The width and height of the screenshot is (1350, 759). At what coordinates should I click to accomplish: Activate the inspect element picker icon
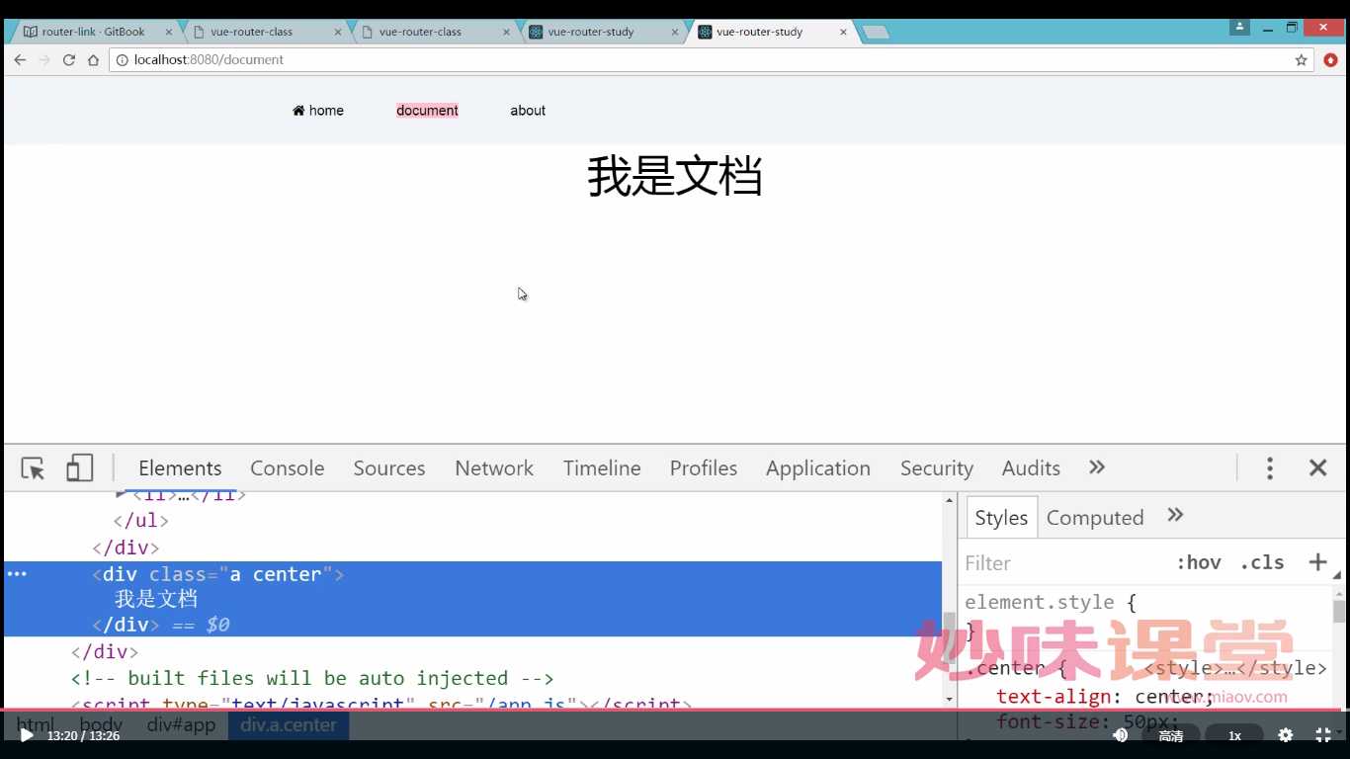click(x=33, y=468)
